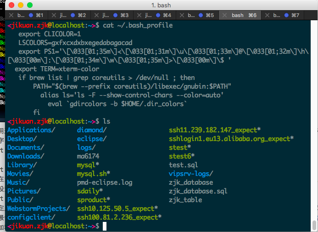This screenshot has width=318, height=232.
Task: Close the tab labeled ⌘2
Action: click(53, 15)
